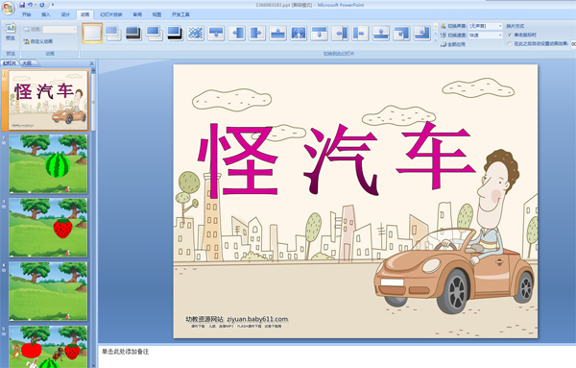Open the 设计 ribbon tab

(65, 14)
